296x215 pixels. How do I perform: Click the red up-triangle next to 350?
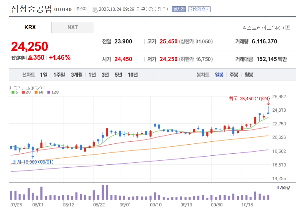pos(30,58)
